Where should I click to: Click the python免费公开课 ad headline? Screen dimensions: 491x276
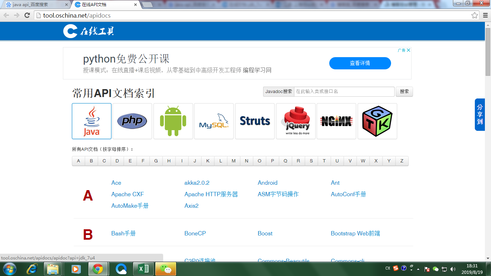126,59
